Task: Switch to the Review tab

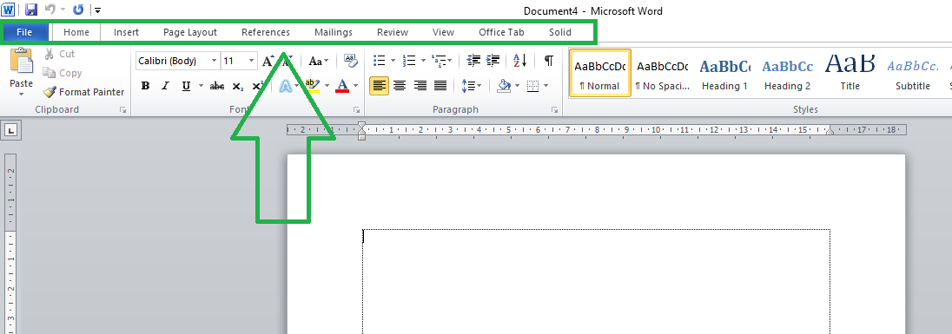Action: point(393,32)
